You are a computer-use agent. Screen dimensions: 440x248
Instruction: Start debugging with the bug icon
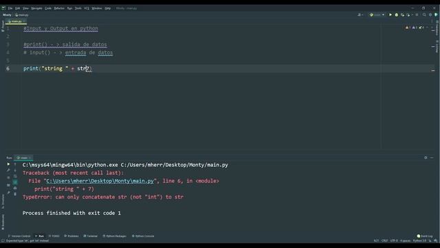point(396,14)
